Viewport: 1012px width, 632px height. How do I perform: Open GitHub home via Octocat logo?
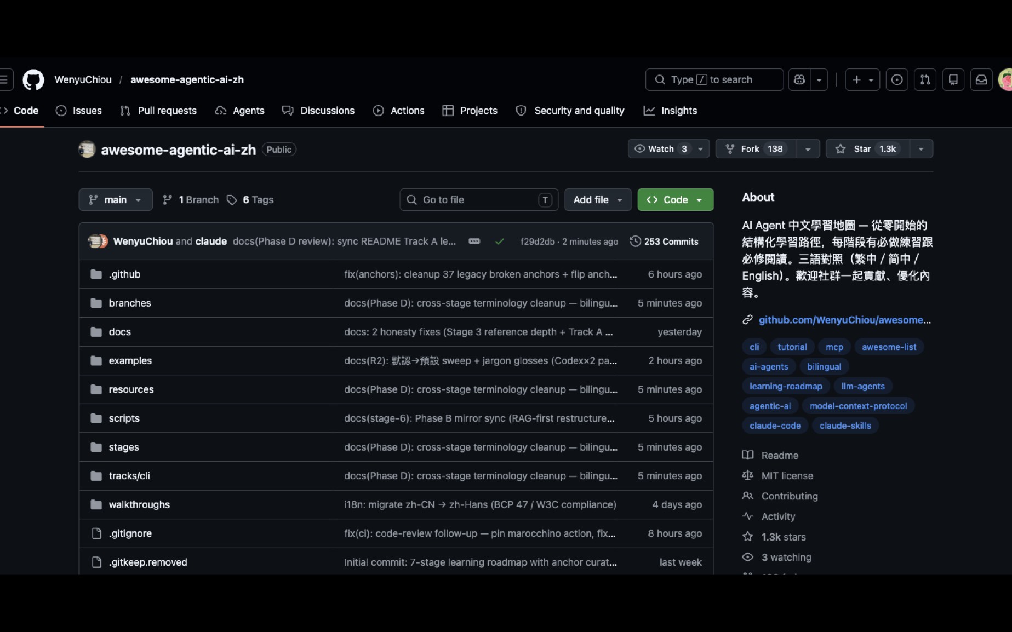33,80
